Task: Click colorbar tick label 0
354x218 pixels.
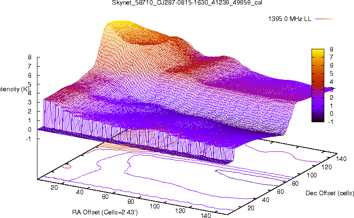Action: (332, 114)
